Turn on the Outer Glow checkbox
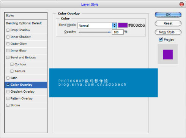 (x=8, y=44)
